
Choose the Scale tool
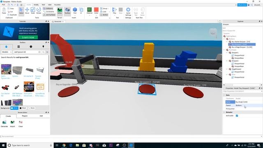[x=33, y=11]
